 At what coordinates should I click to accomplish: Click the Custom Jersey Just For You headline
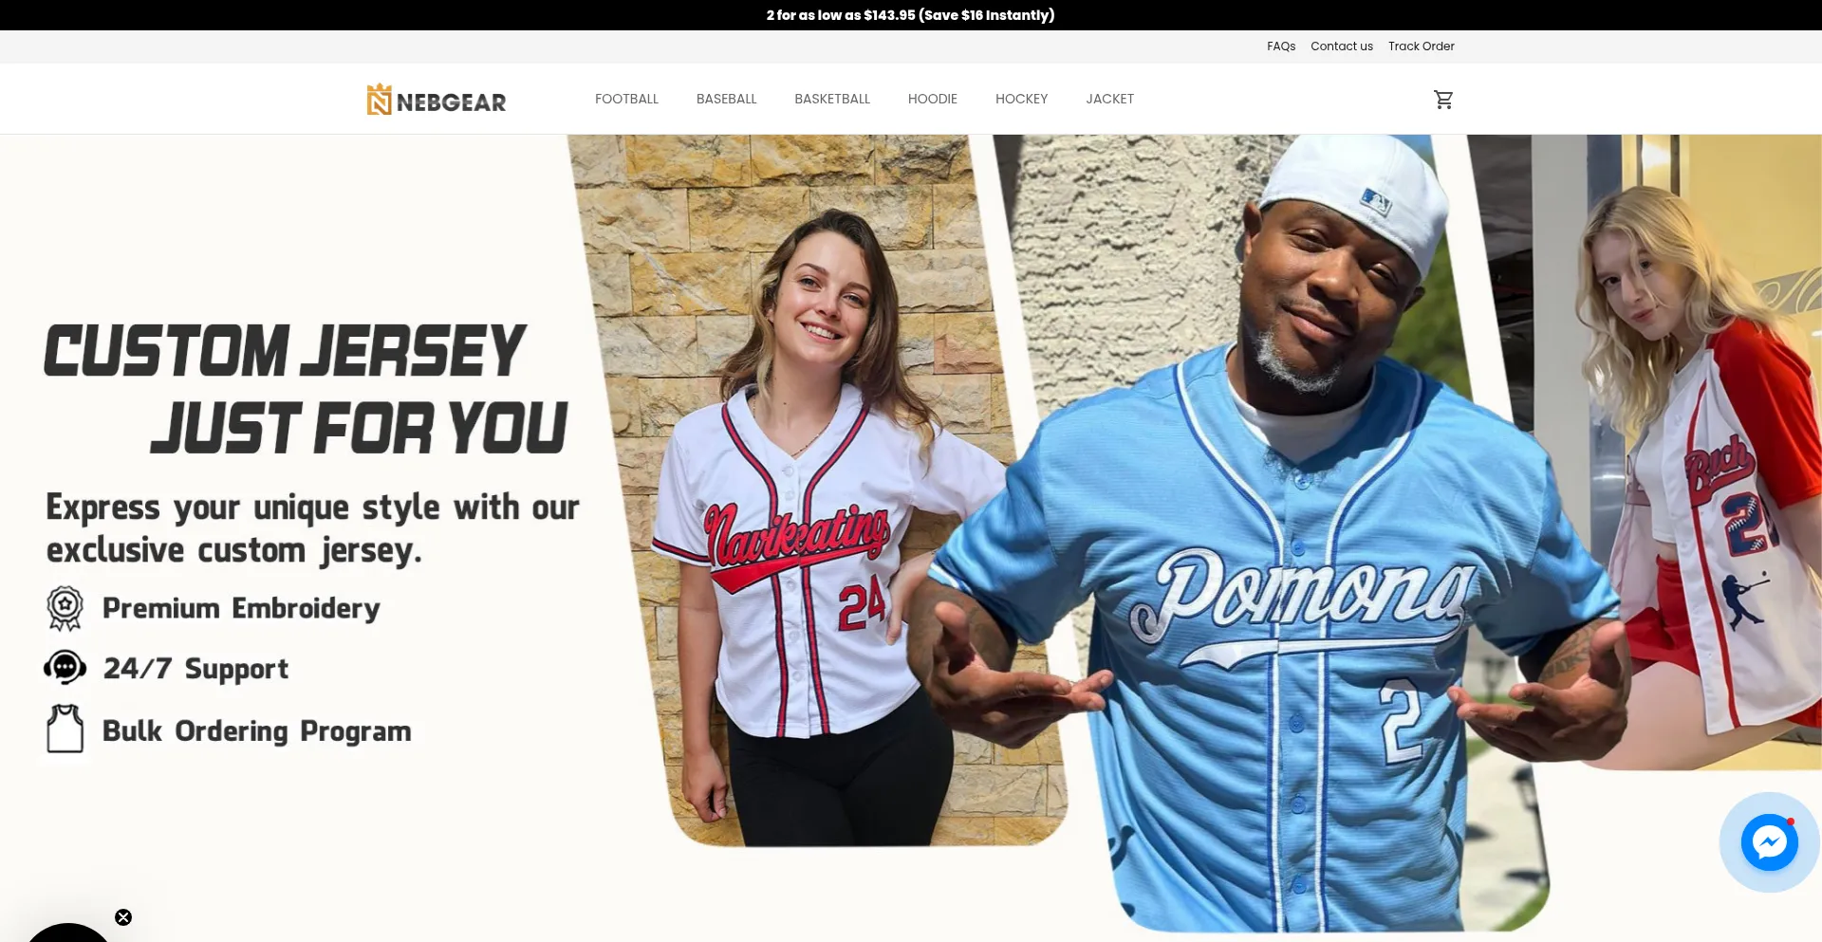[307, 389]
